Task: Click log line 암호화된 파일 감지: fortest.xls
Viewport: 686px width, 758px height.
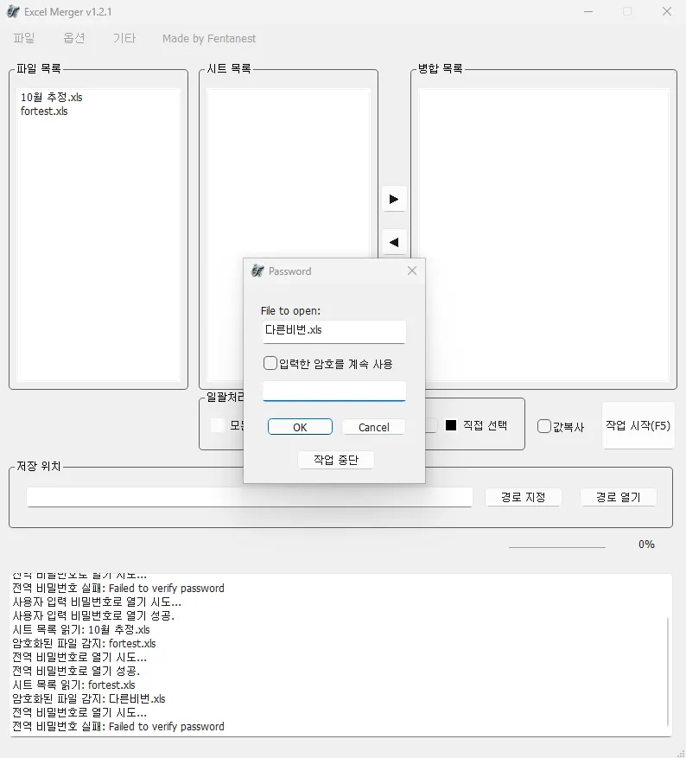Action: [x=84, y=643]
